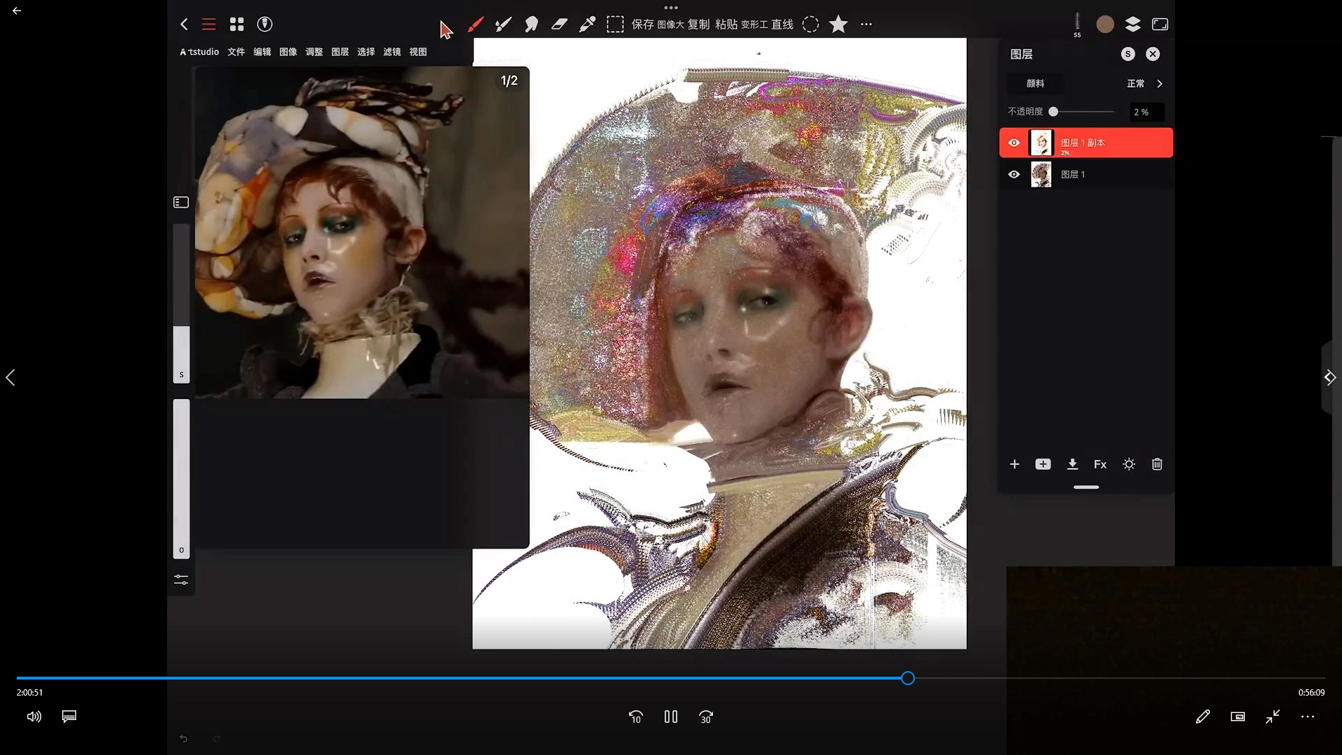Open the layers stack icon
Image resolution: width=1342 pixels, height=755 pixels.
point(1133,24)
